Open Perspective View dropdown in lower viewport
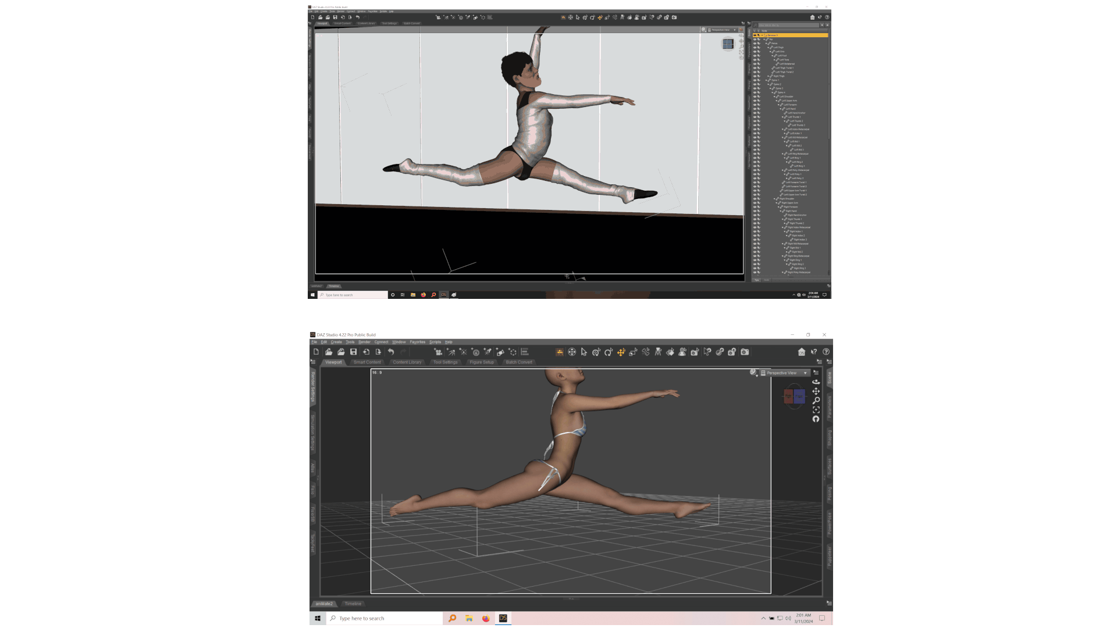1117x628 pixels. (x=785, y=373)
